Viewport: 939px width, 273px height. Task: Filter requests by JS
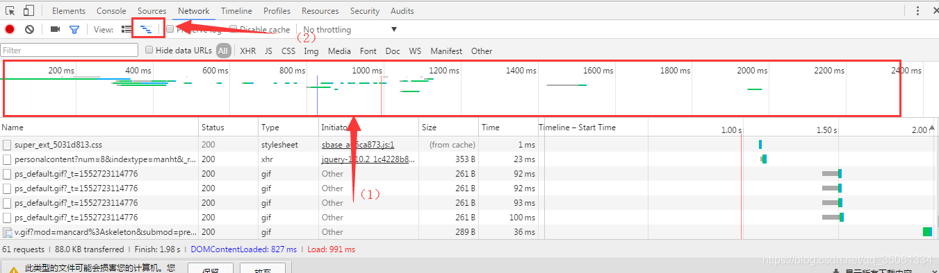click(x=268, y=51)
